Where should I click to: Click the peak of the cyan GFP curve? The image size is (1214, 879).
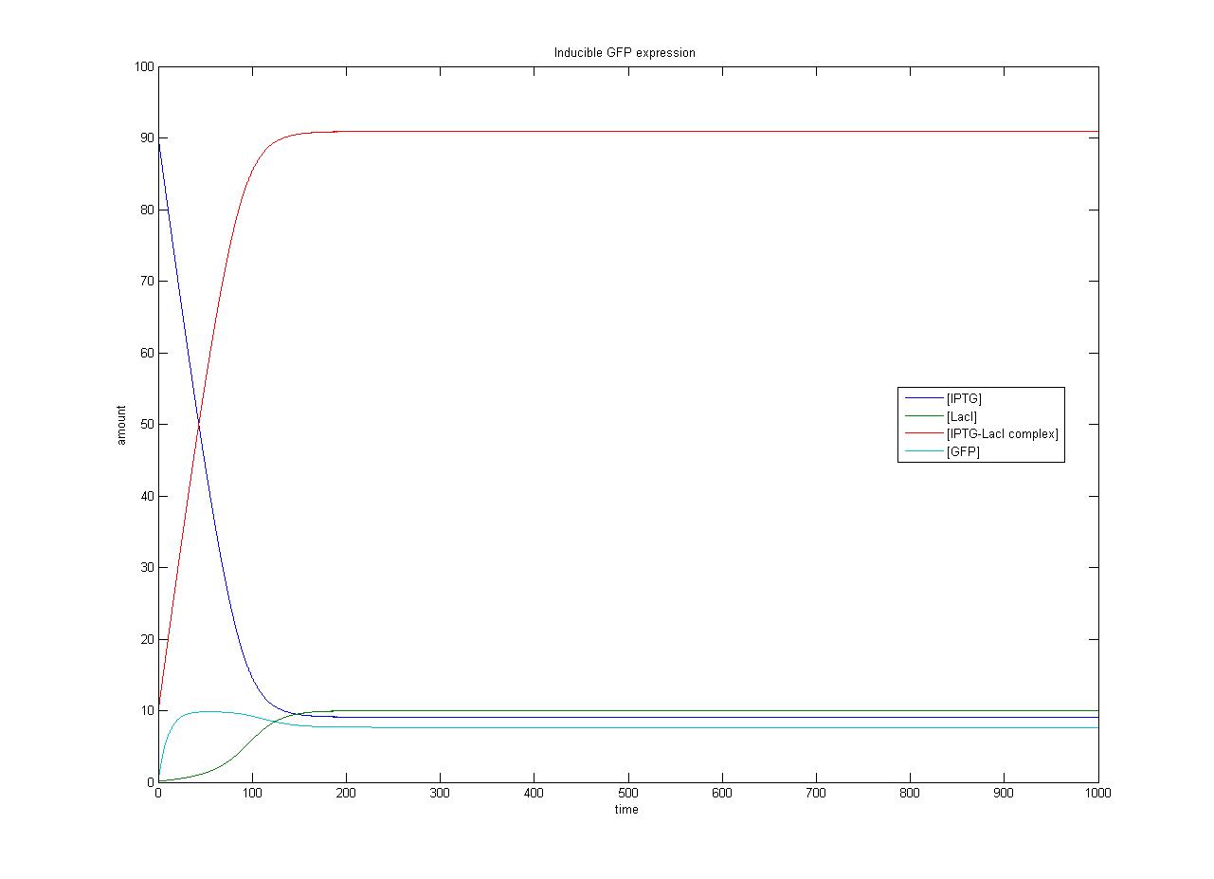[x=204, y=711]
